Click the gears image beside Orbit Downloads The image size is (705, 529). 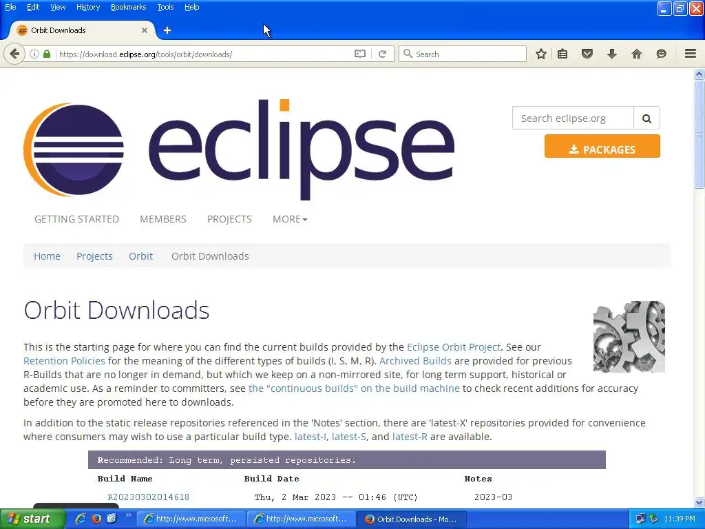[x=629, y=336]
